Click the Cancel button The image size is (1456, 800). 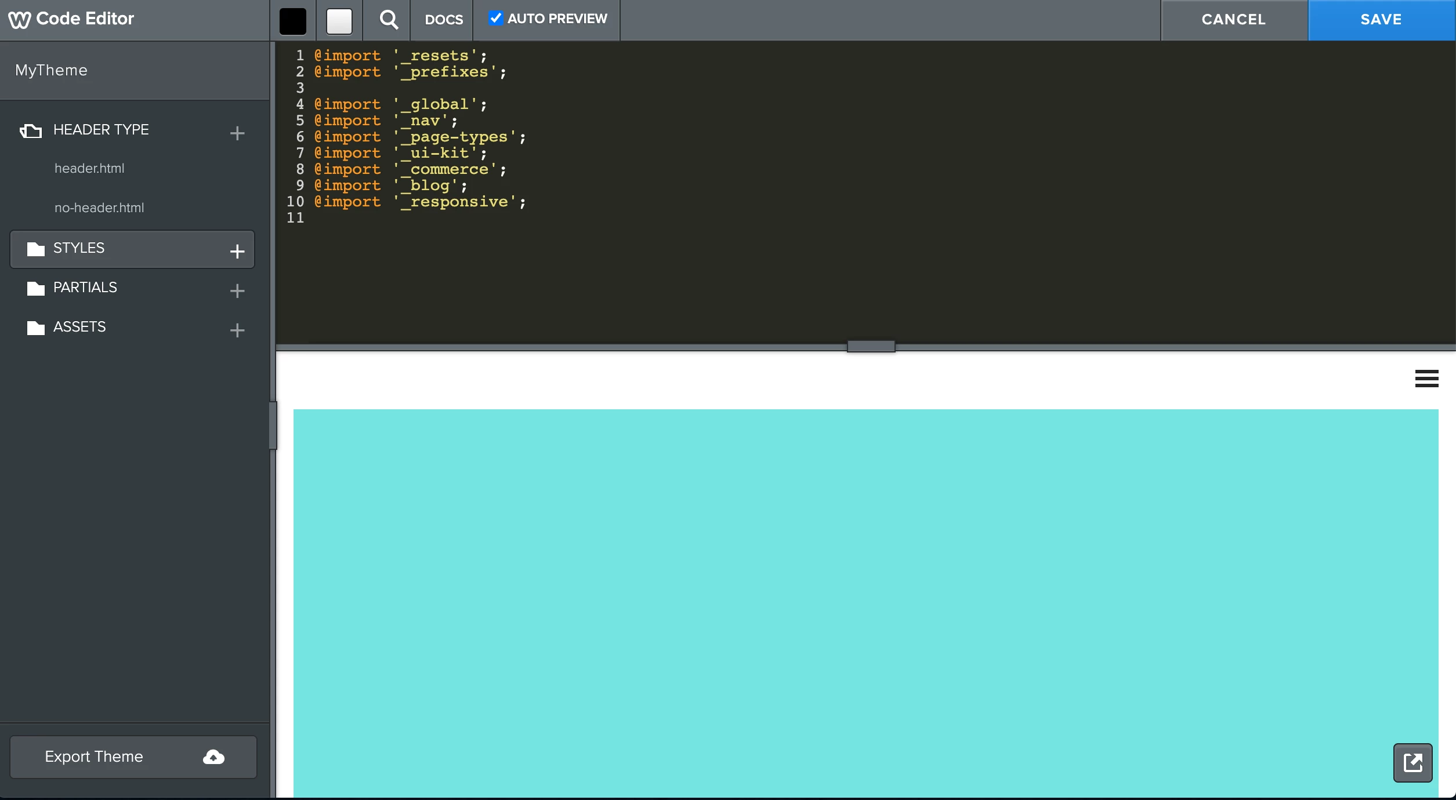1233,20
